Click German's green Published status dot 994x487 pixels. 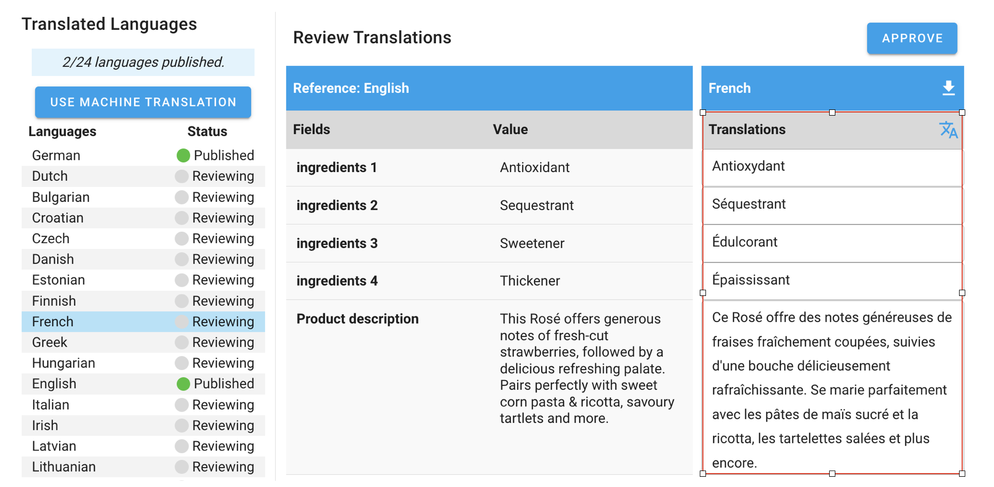(183, 156)
